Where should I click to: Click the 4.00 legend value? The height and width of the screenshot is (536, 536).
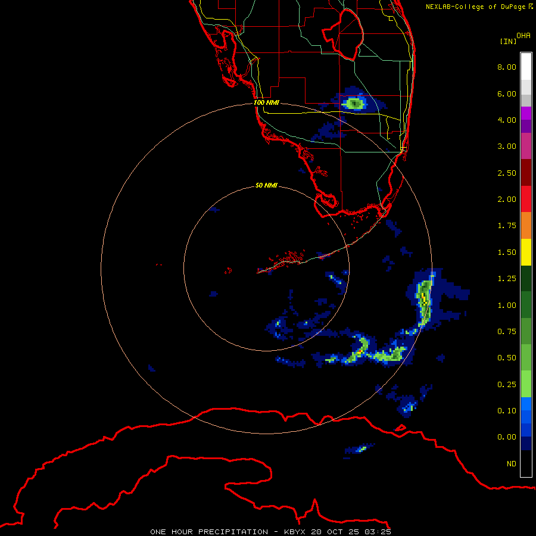507,120
